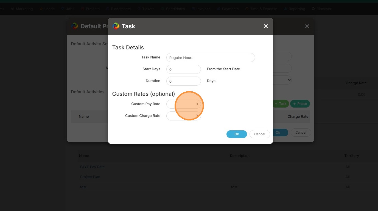378x211 pixels.
Task: Click the All territory for PAYE Pay Rate
Action: pos(348,167)
